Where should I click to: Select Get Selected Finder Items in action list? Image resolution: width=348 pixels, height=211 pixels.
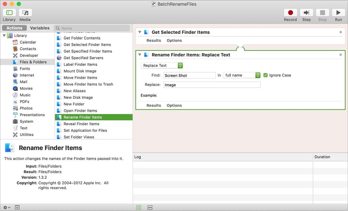pyautogui.click(x=94, y=45)
